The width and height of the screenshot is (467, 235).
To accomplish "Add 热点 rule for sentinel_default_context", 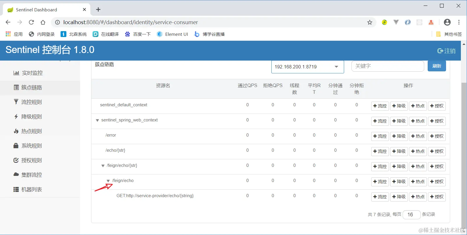I will coord(418,106).
